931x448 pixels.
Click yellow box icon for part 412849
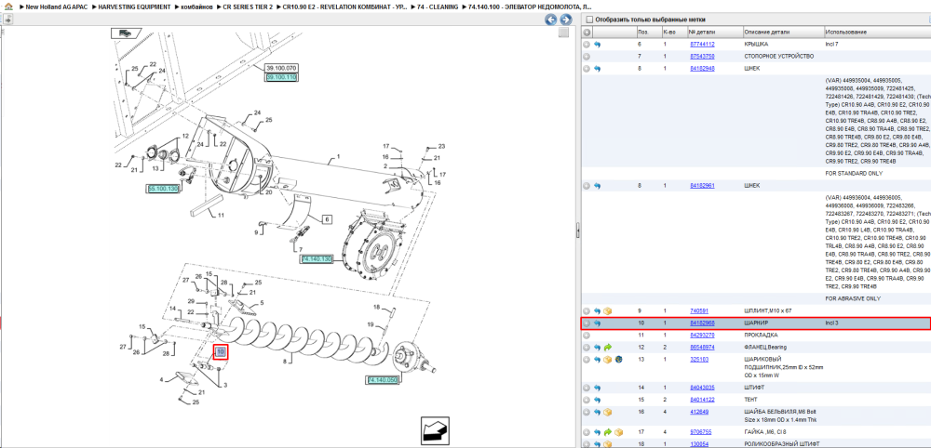(x=607, y=412)
